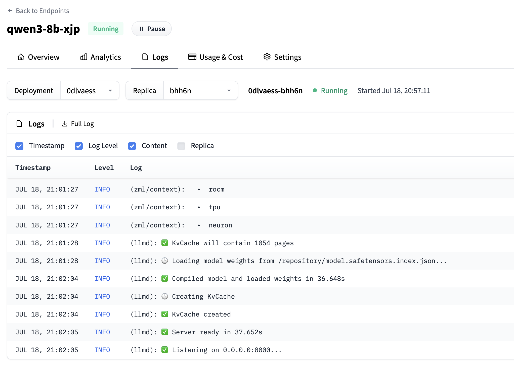This screenshot has height=372, width=514.
Task: Click the Overview home icon
Action: click(21, 57)
